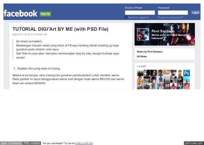Open Notes by Peni Santoso
This screenshot has width=204, height=145.
(150, 52)
